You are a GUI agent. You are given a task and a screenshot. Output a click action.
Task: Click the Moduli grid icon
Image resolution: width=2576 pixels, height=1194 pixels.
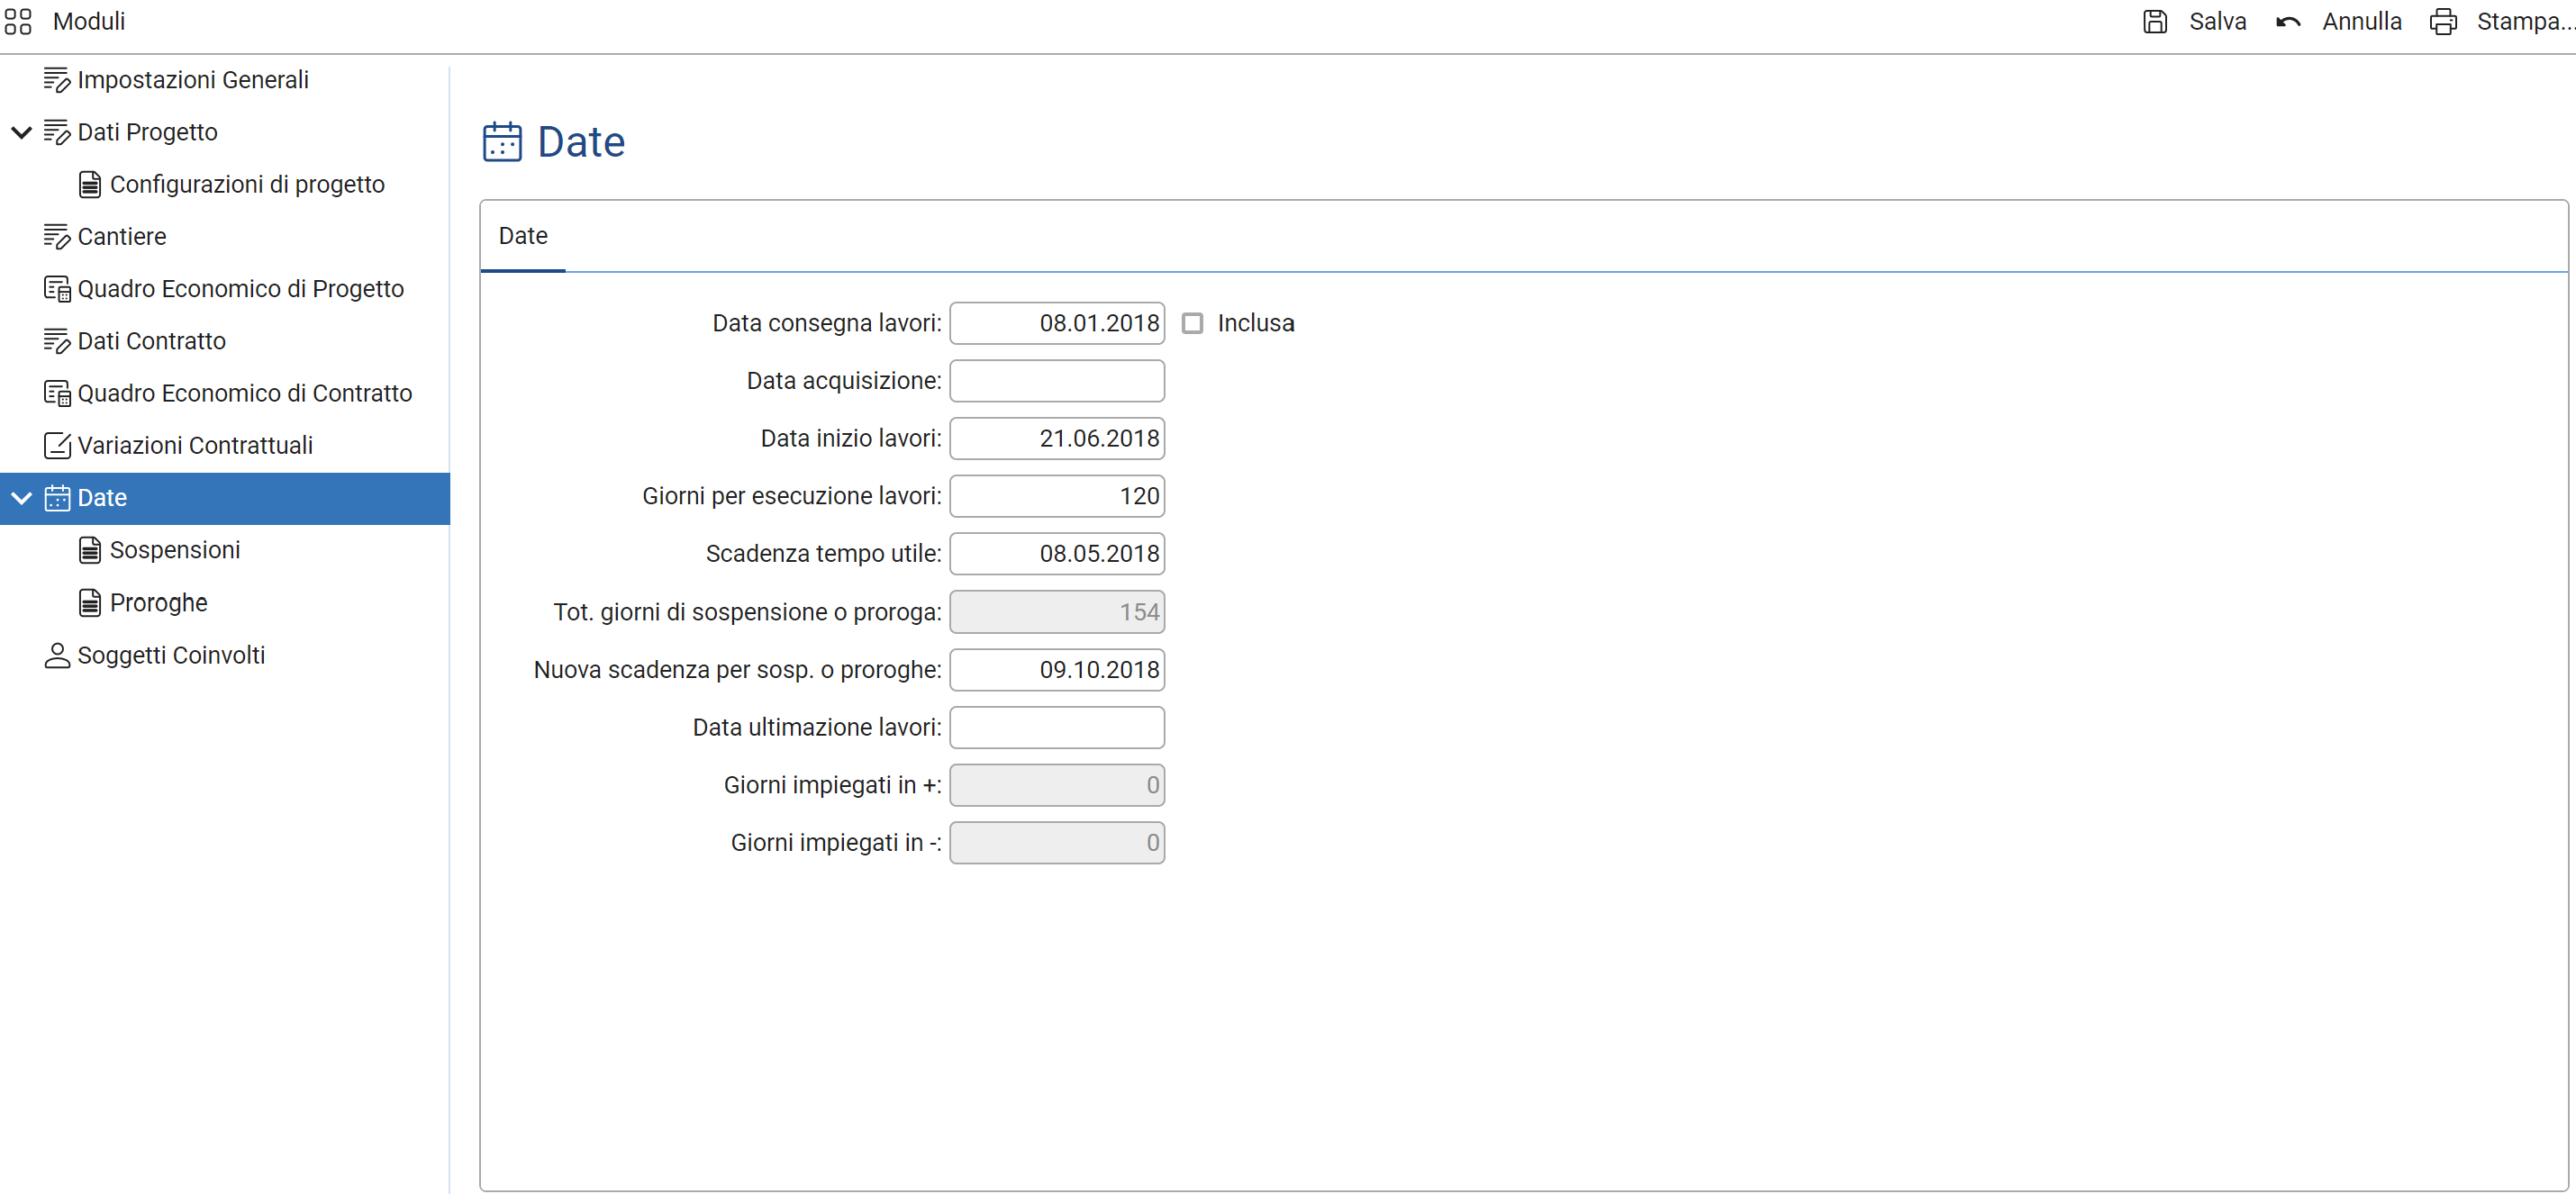(x=18, y=21)
